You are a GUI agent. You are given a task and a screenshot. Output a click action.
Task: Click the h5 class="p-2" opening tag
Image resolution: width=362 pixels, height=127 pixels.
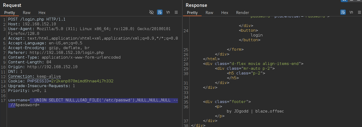click(x=246, y=73)
